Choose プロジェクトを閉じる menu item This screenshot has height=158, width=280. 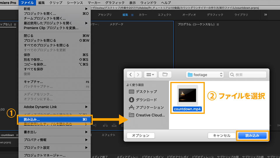coord(55,40)
